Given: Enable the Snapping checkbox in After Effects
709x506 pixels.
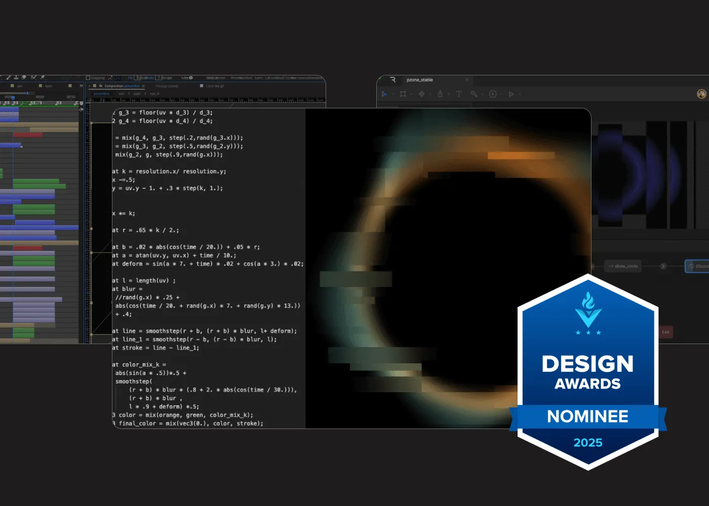Looking at the screenshot, I should 88,78.
